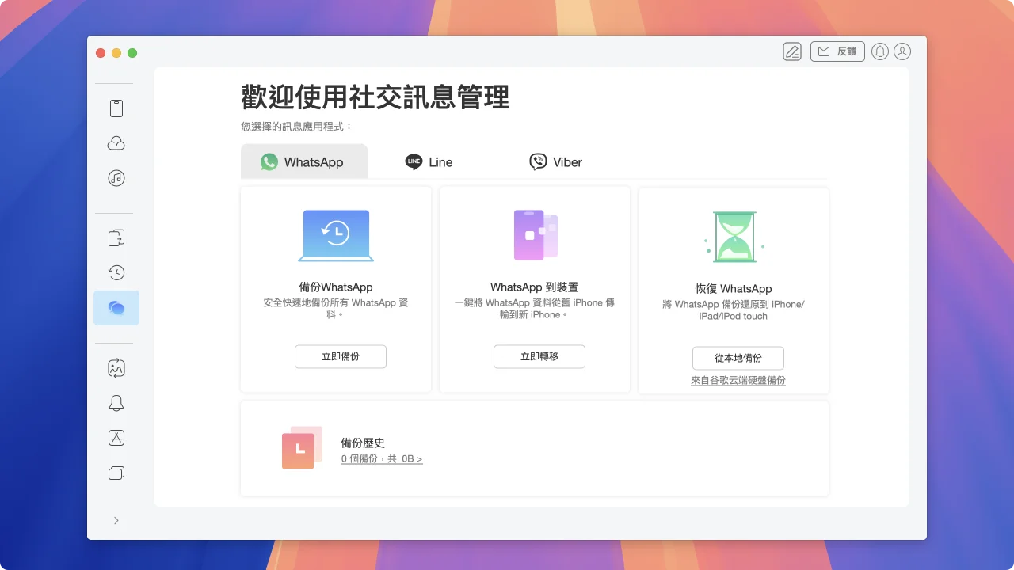Open the screen mirroring stacked windows icon
The image size is (1014, 570).
116,473
